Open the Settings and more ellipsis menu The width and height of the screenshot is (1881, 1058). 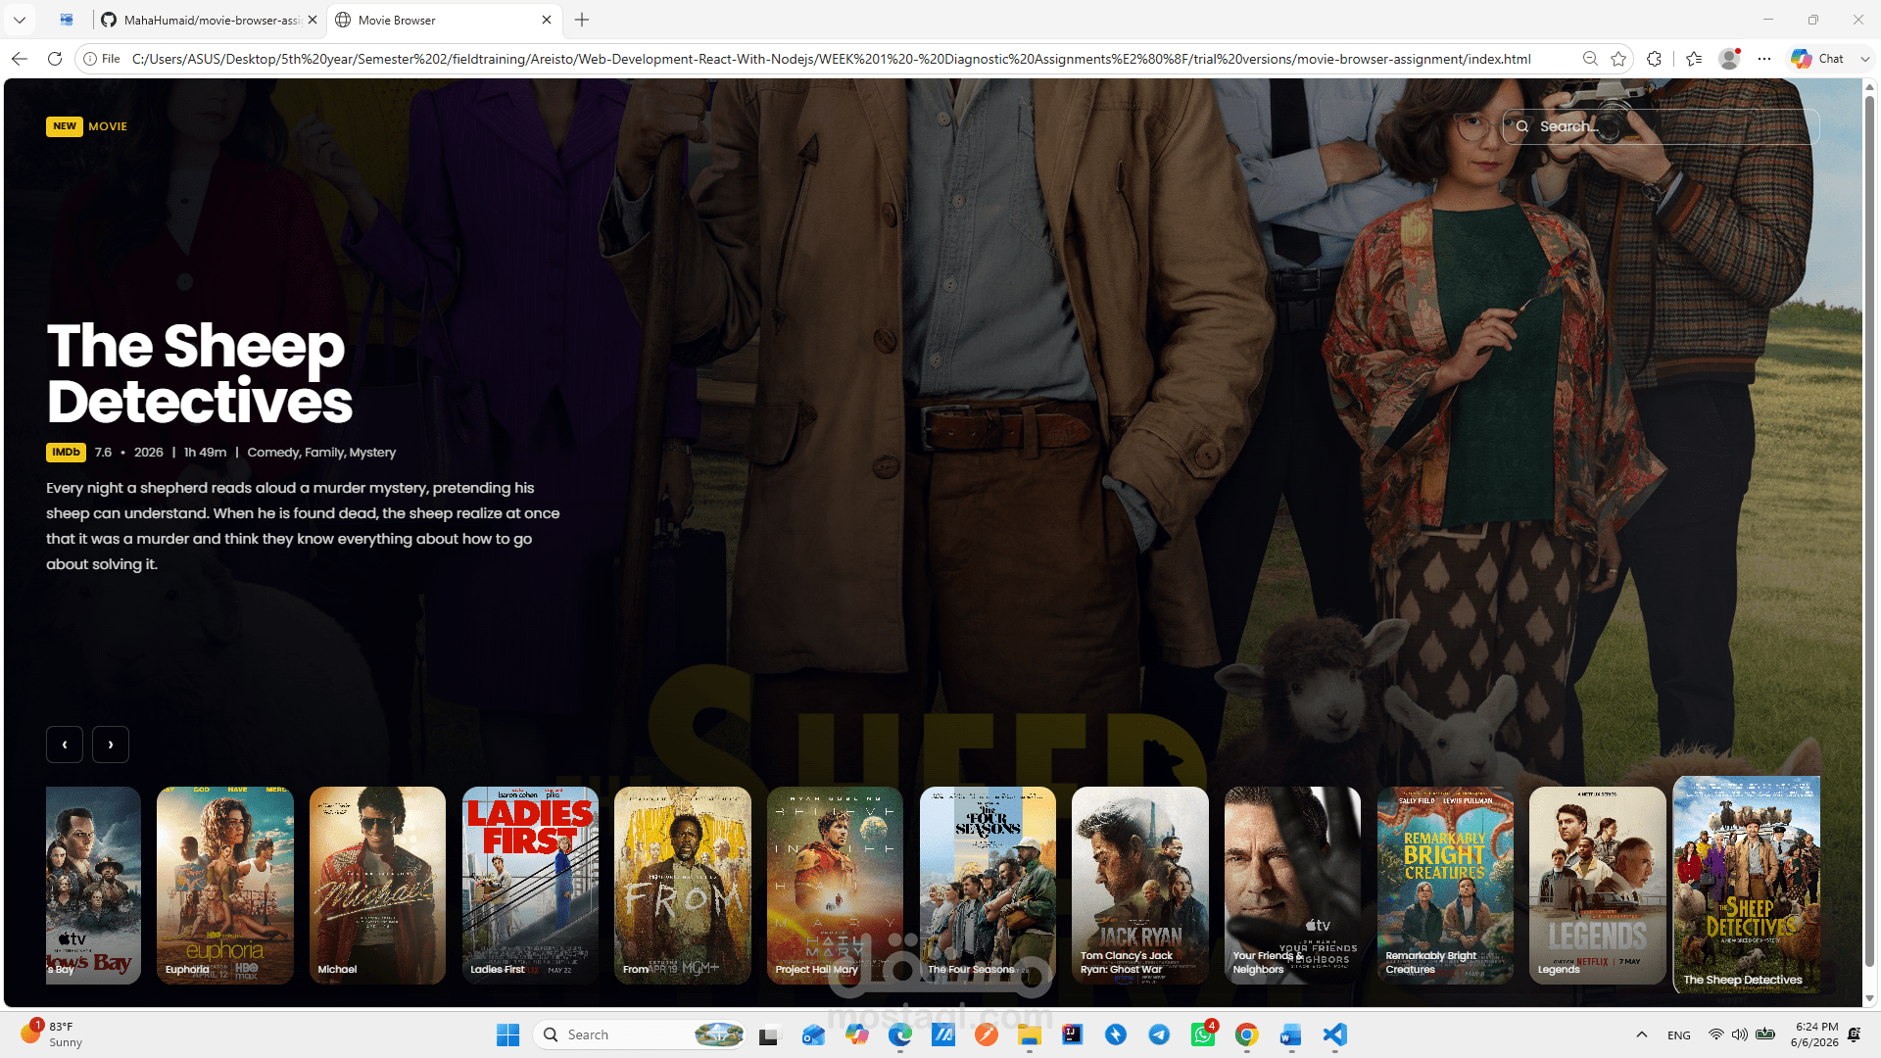1764,59
